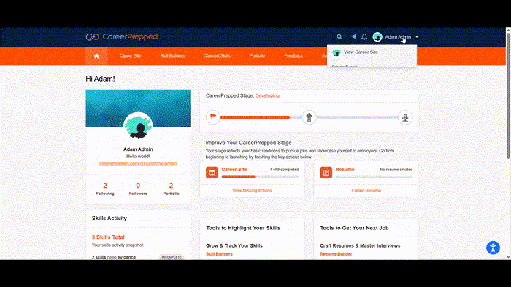Open the Resume card title link
This screenshot has width=511, height=287.
345,169
